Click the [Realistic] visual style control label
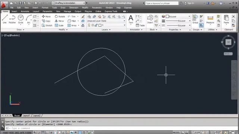 tap(15, 35)
